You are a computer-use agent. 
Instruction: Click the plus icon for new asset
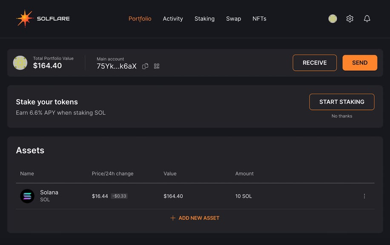(x=173, y=218)
